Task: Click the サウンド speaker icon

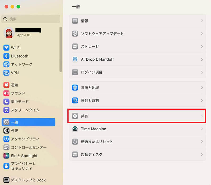Action: point(6,93)
